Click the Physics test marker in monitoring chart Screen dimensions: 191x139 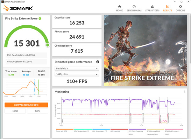coord(160,119)
